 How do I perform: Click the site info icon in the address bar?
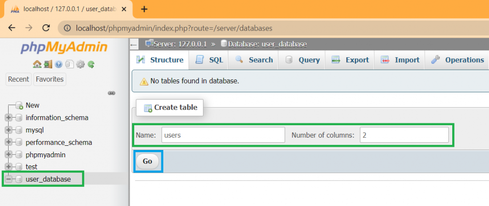67,28
